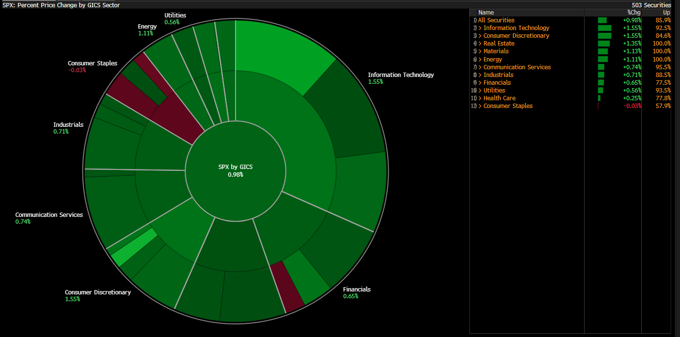Expand the Materials sector row
This screenshot has width=680, height=337.
click(x=496, y=51)
